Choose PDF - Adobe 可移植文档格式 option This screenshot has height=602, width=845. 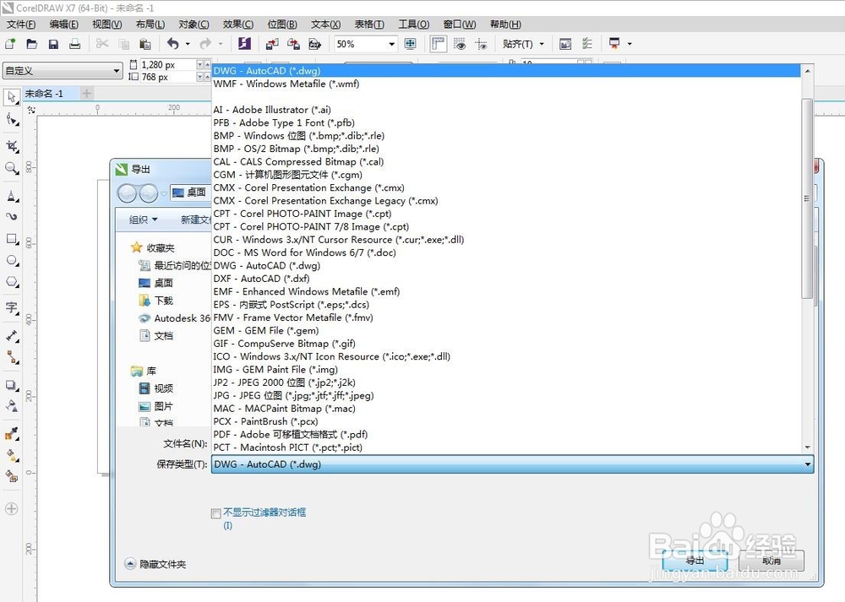tap(506, 434)
